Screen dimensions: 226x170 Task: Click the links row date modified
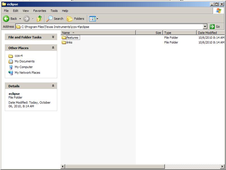pyautogui.click(x=211, y=42)
